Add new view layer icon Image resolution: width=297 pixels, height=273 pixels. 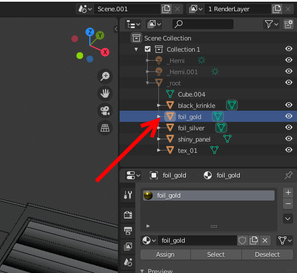[x=277, y=9]
